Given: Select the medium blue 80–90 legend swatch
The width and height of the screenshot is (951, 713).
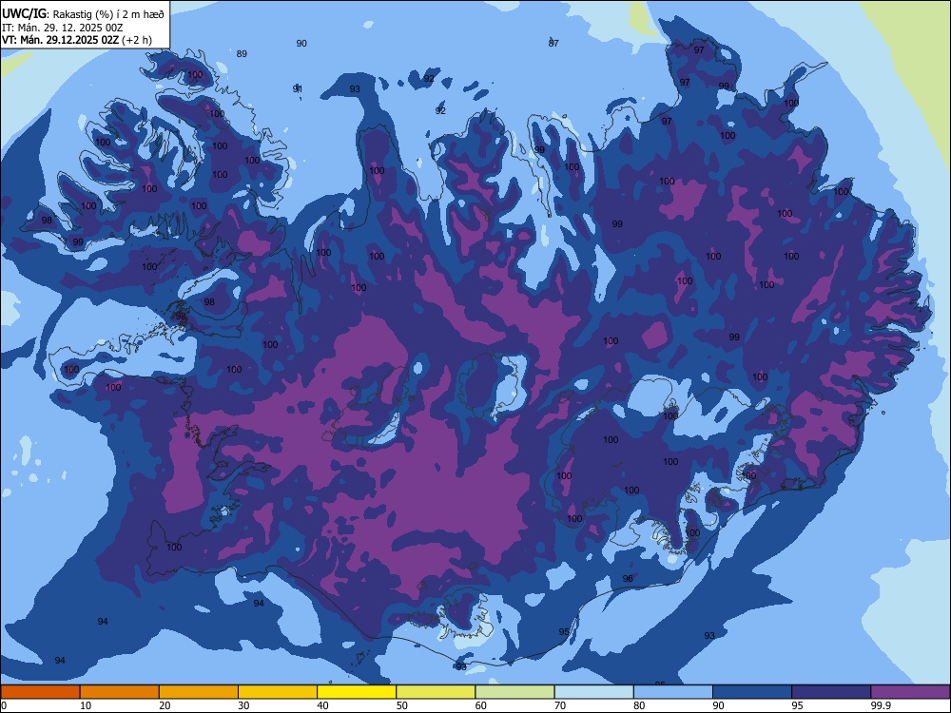Looking at the screenshot, I should 672,692.
